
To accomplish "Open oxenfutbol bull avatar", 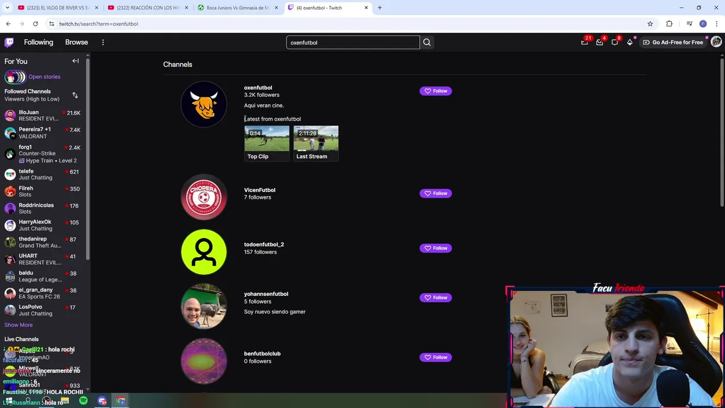I will [x=204, y=104].
